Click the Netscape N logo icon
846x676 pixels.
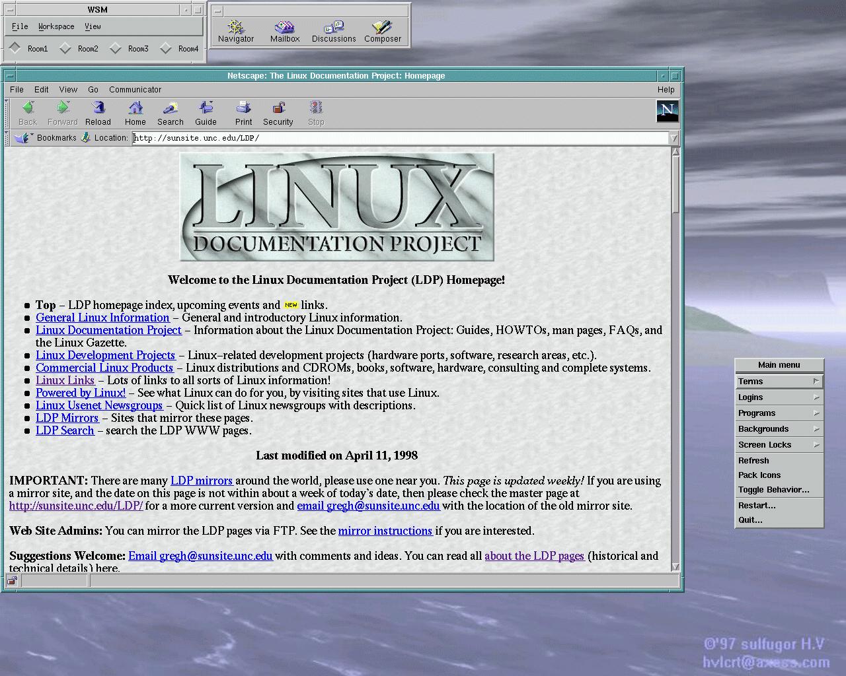(667, 111)
